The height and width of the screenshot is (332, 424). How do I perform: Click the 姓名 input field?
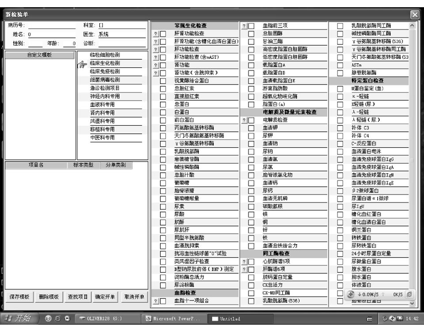click(52, 34)
